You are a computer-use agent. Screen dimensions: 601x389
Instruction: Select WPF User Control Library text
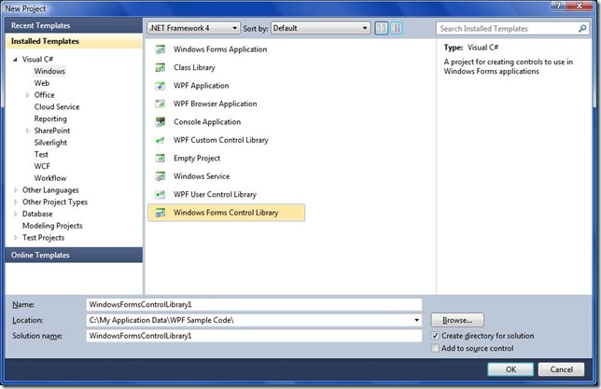[215, 195]
